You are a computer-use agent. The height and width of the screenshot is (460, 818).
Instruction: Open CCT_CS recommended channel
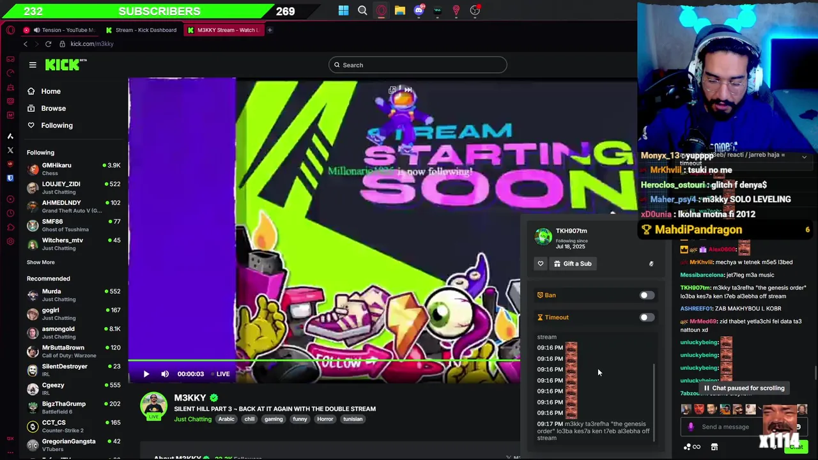pyautogui.click(x=73, y=426)
